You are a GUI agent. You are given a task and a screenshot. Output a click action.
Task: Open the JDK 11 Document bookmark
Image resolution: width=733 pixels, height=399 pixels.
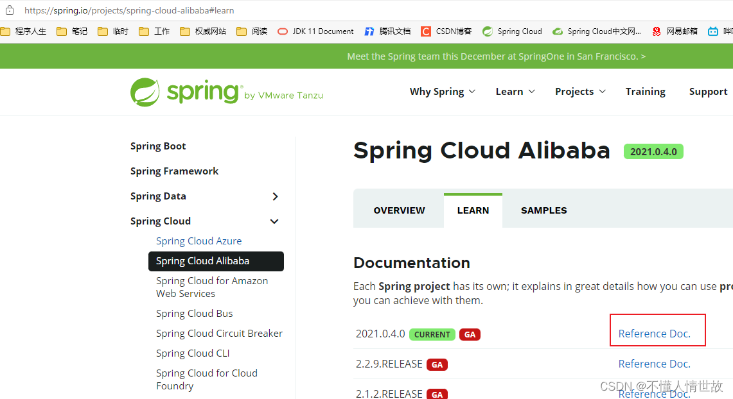tap(315, 31)
